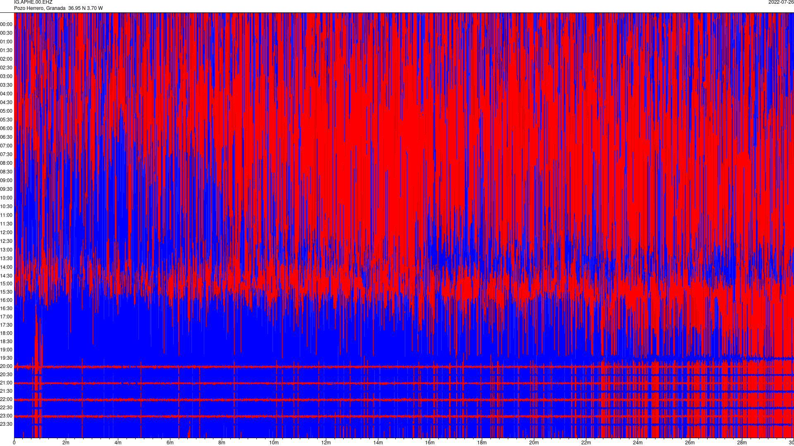Click the 03:00 time label
794x446 pixels.
pyautogui.click(x=6, y=76)
